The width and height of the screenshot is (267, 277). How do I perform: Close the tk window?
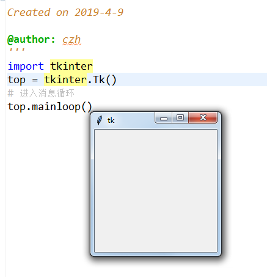[x=203, y=117]
